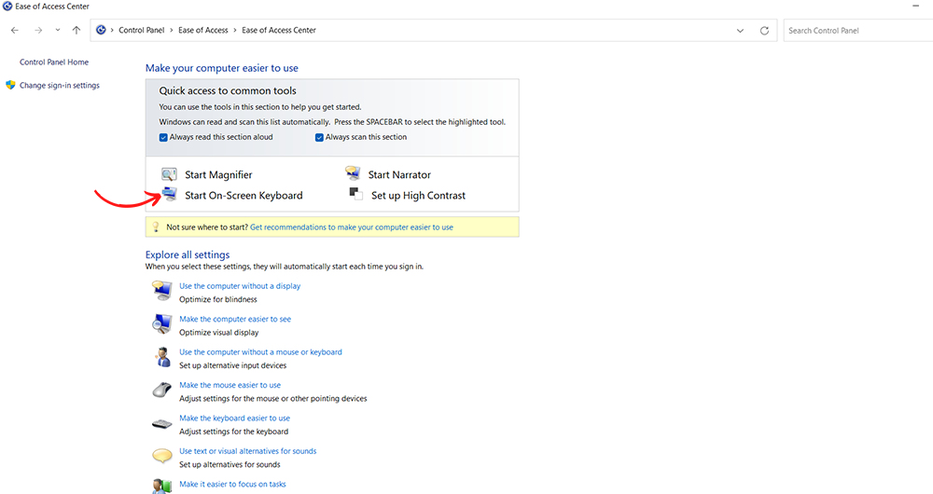The image size is (933, 494).
Task: Click the speech bubble icon for sound alternatives
Action: pyautogui.click(x=161, y=457)
